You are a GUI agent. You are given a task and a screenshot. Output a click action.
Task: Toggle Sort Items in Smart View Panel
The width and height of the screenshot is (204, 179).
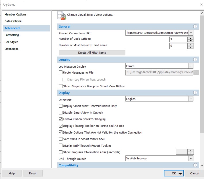61,139
